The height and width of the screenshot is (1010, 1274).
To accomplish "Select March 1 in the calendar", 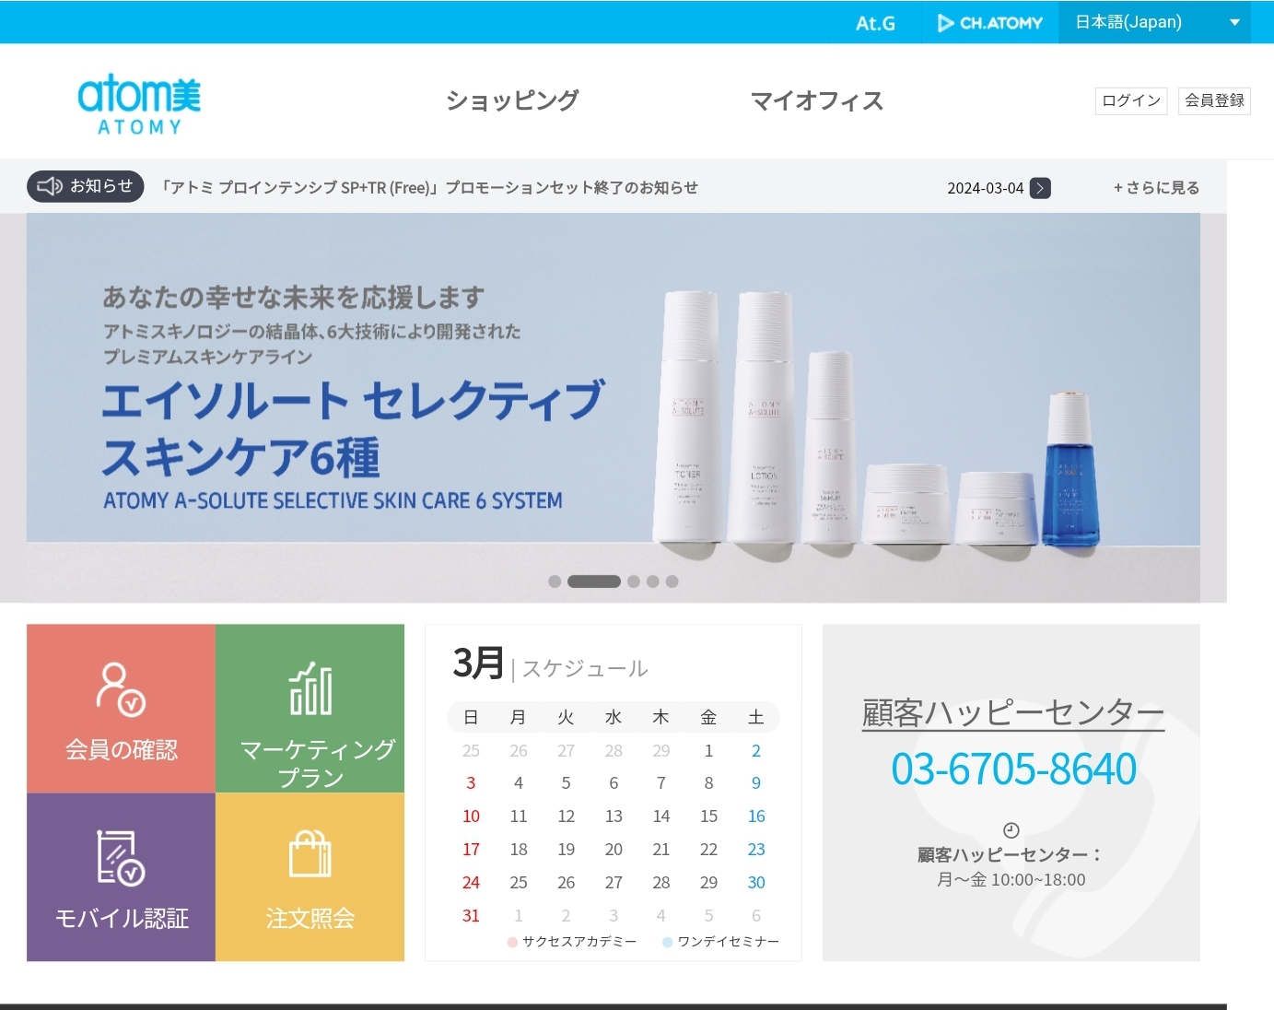I will pyautogui.click(x=708, y=751).
